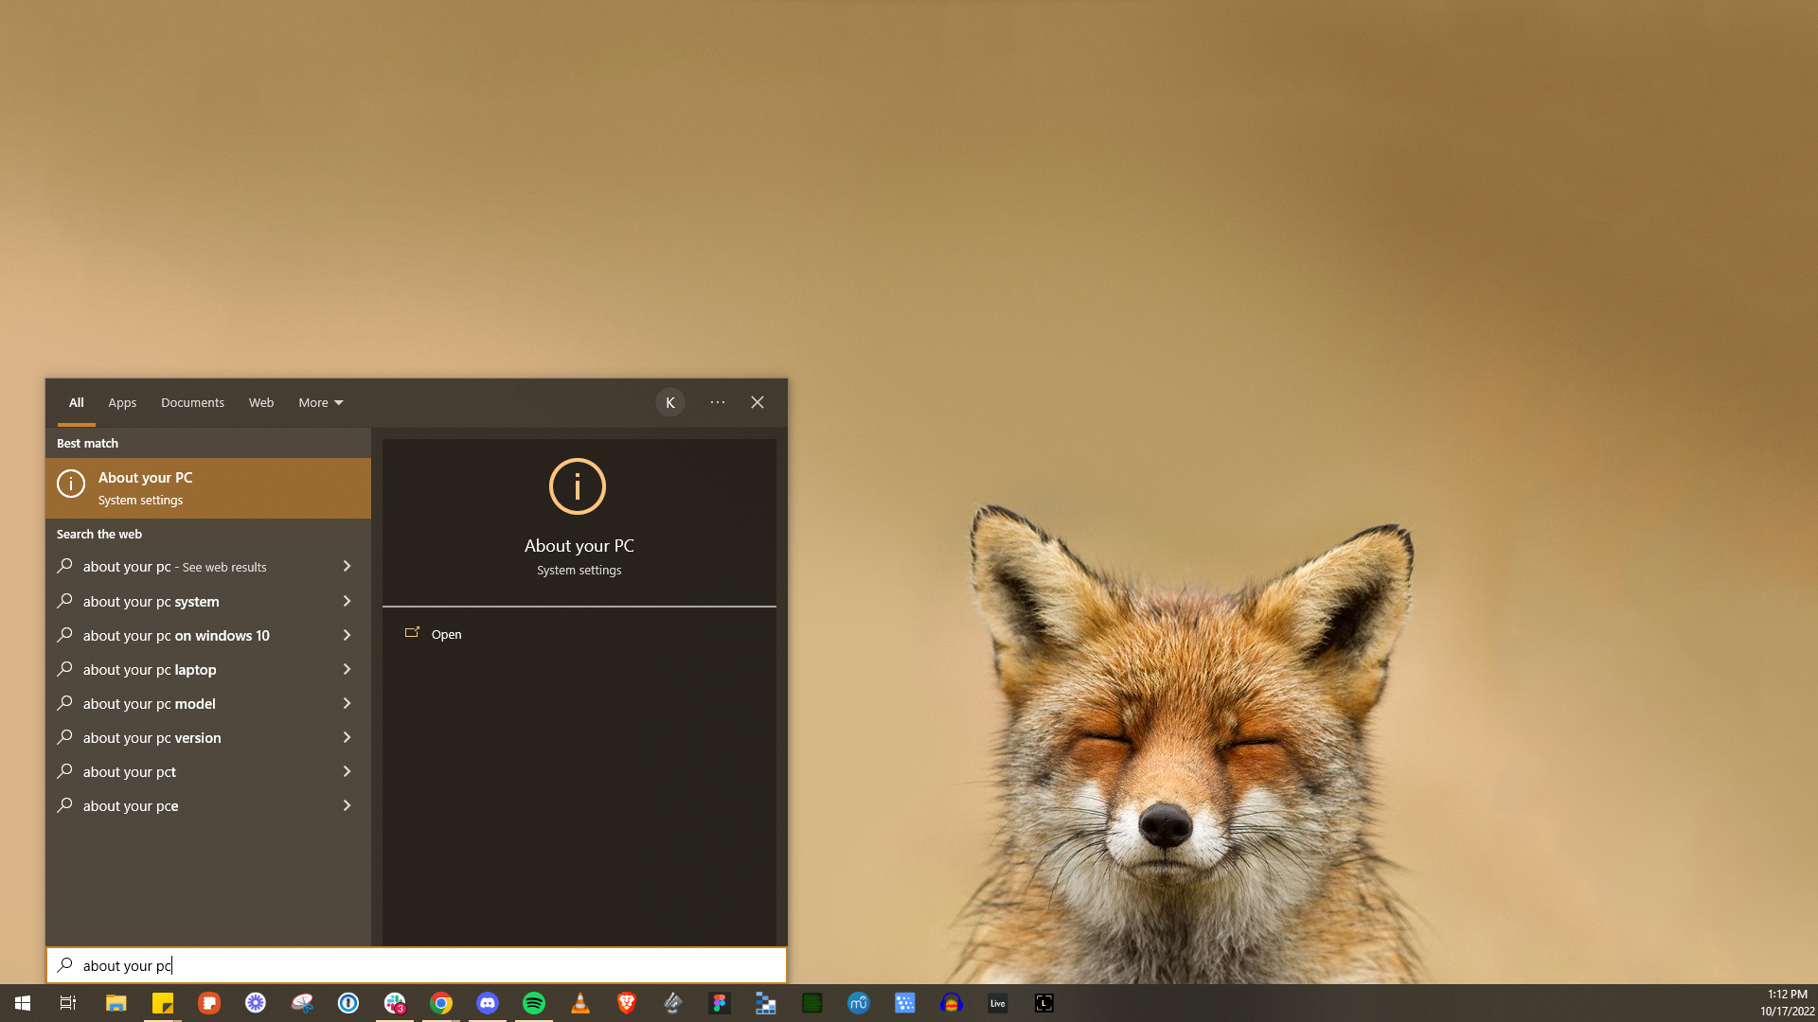Expand arrow for 'about your pce'

(347, 805)
